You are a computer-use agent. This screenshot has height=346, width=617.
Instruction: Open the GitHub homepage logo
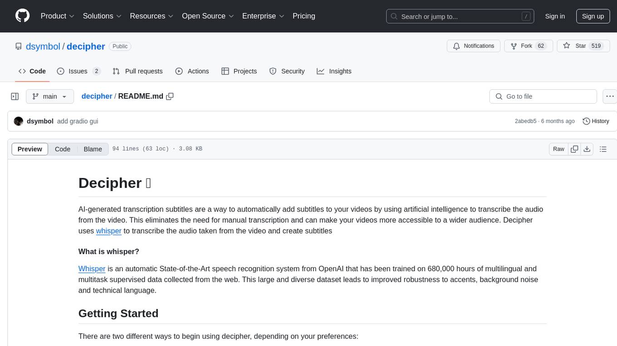coord(22,16)
